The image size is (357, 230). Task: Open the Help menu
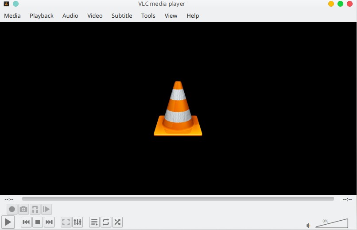(x=193, y=16)
